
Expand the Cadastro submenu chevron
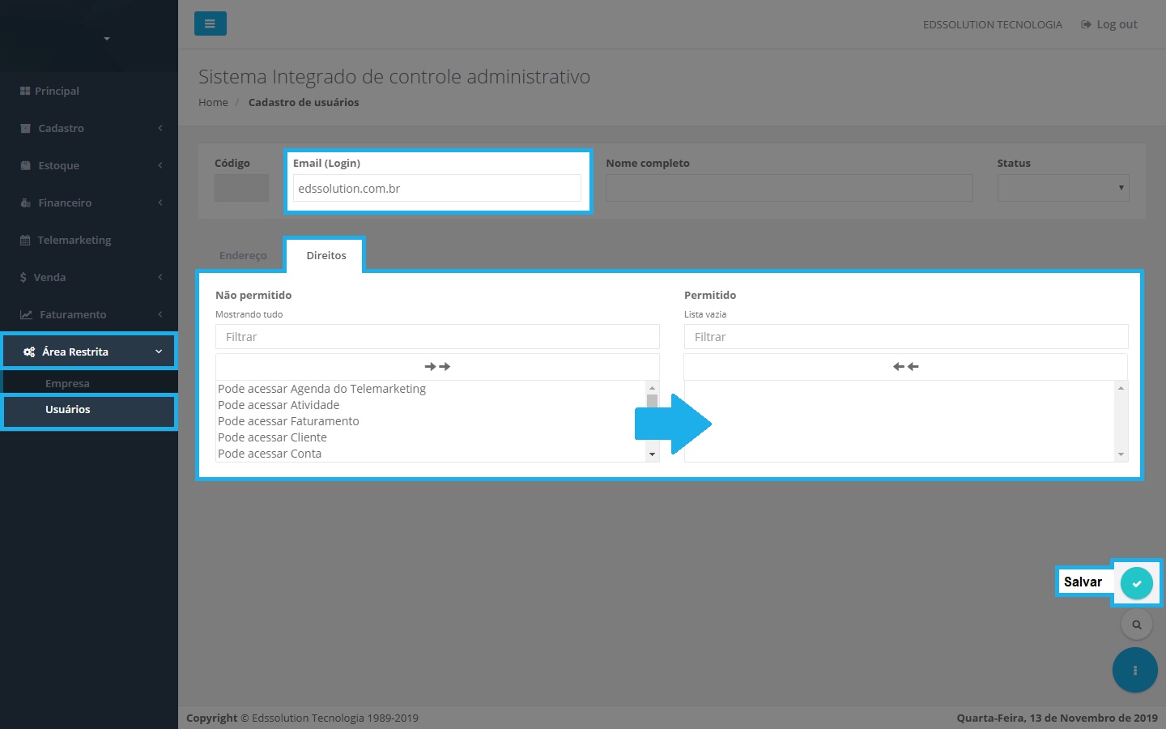[x=160, y=128]
